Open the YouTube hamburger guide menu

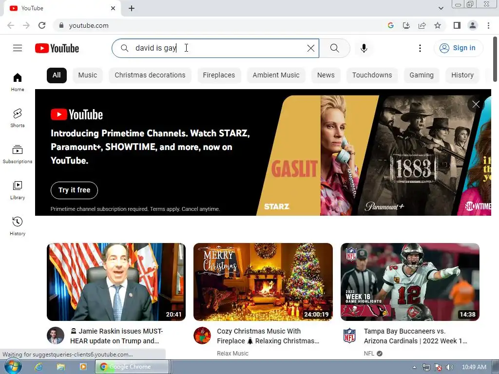pyautogui.click(x=18, y=48)
